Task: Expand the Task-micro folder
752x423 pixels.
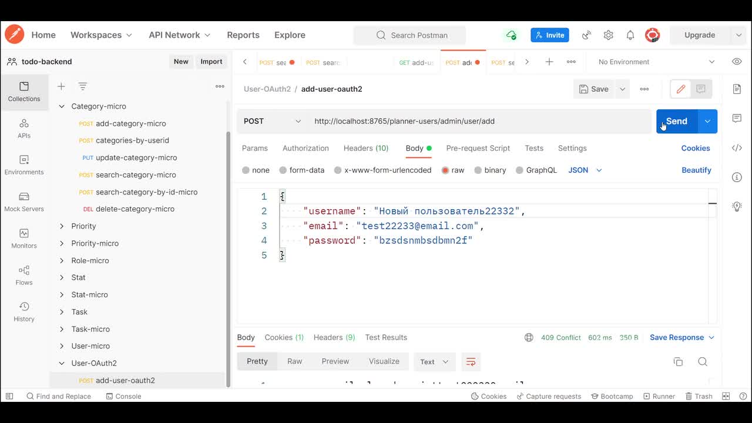Action: click(x=62, y=329)
